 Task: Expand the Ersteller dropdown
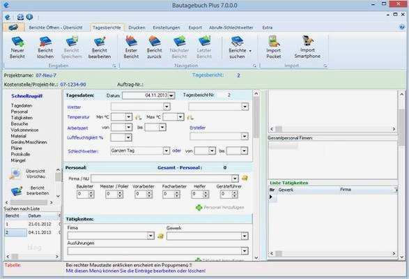[x=245, y=137]
